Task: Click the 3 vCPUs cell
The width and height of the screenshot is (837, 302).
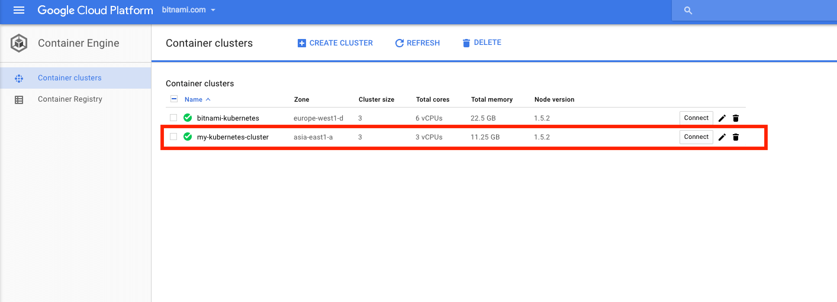Action: (x=429, y=137)
